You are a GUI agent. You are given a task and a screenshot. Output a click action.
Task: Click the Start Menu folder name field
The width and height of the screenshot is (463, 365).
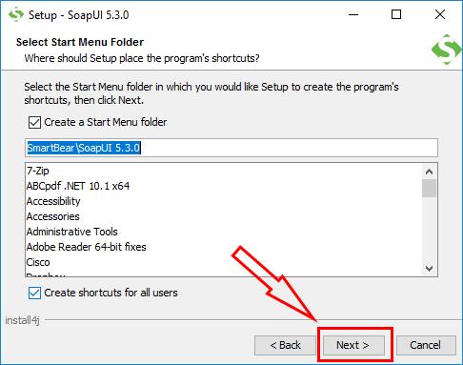(231, 148)
